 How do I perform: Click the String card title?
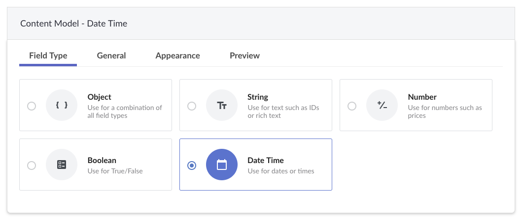pos(258,97)
